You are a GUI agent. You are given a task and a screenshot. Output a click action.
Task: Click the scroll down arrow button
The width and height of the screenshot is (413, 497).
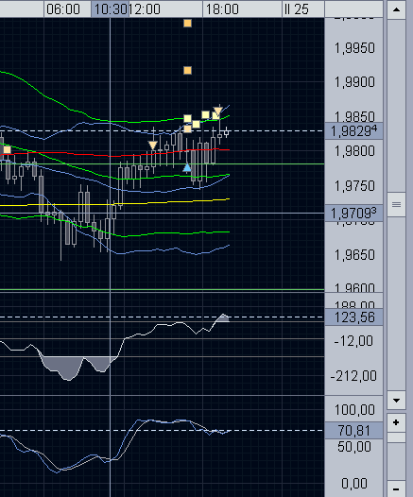click(396, 401)
